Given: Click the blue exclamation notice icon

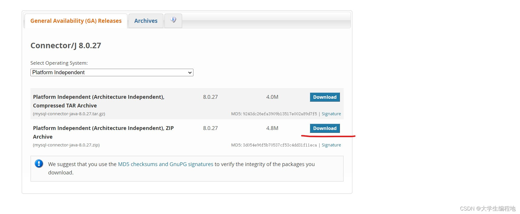Looking at the screenshot, I should click(x=39, y=164).
